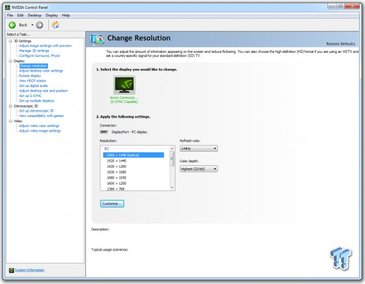Click the Display category label in tree
Image resolution: width=365 pixels, height=284 pixels.
click(x=19, y=61)
